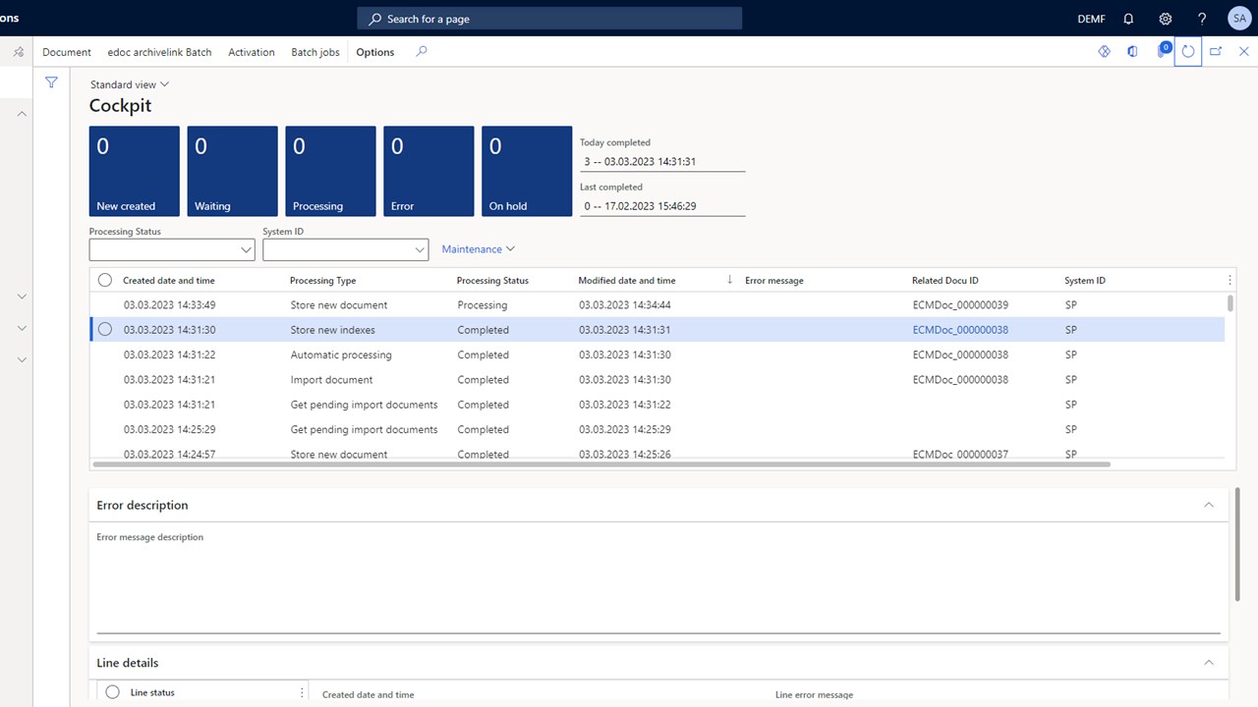This screenshot has width=1258, height=707.
Task: Close the Cockpit form
Action: 1243,52
